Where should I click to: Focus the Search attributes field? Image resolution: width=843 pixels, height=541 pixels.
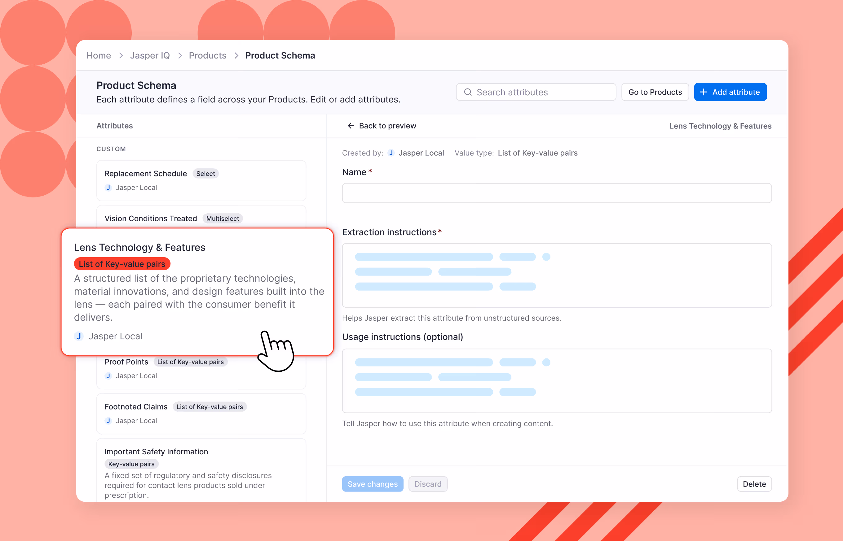pos(536,92)
